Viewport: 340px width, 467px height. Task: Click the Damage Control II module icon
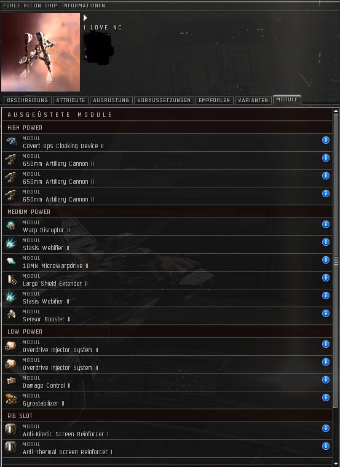click(11, 381)
